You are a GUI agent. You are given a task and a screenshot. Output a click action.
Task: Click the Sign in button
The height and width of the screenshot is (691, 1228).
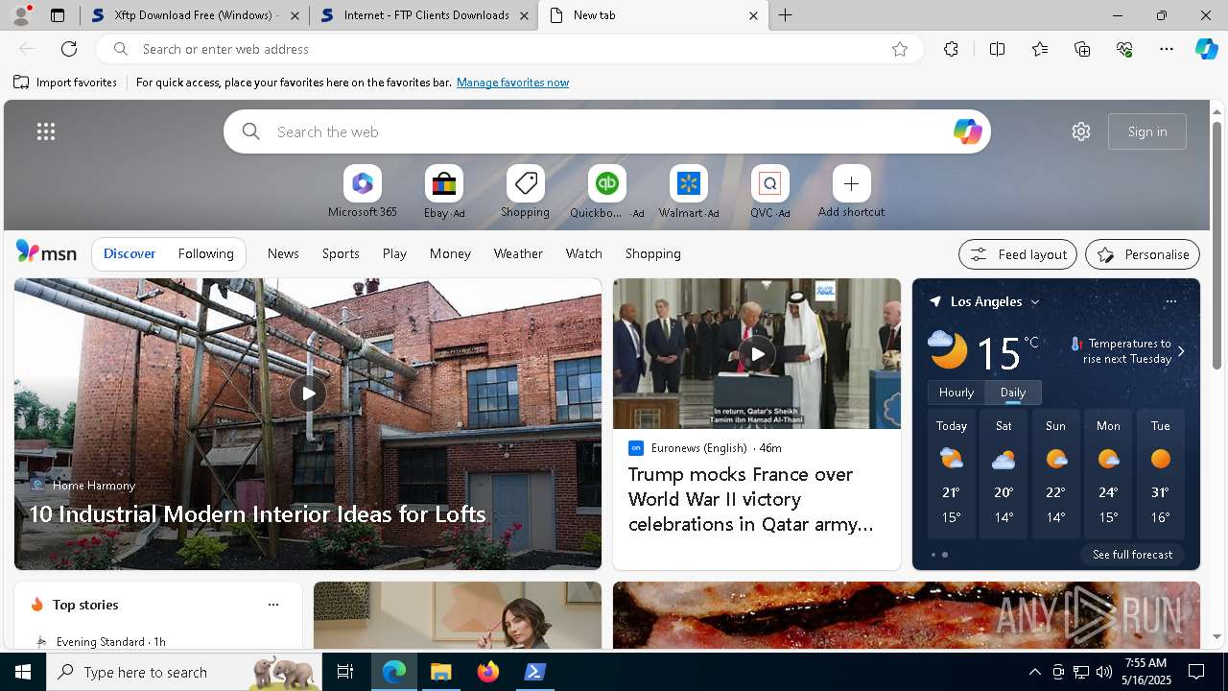(x=1147, y=131)
